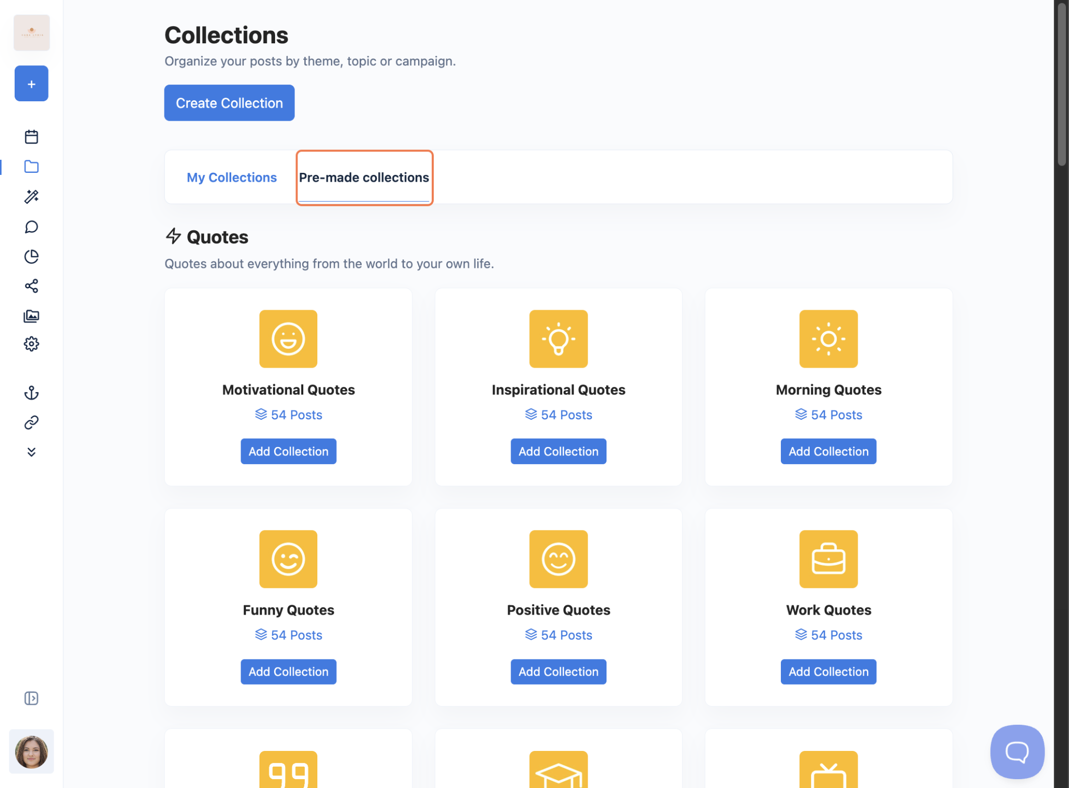Click the blue plus new post button
This screenshot has height=788, width=1069.
pyautogui.click(x=31, y=84)
